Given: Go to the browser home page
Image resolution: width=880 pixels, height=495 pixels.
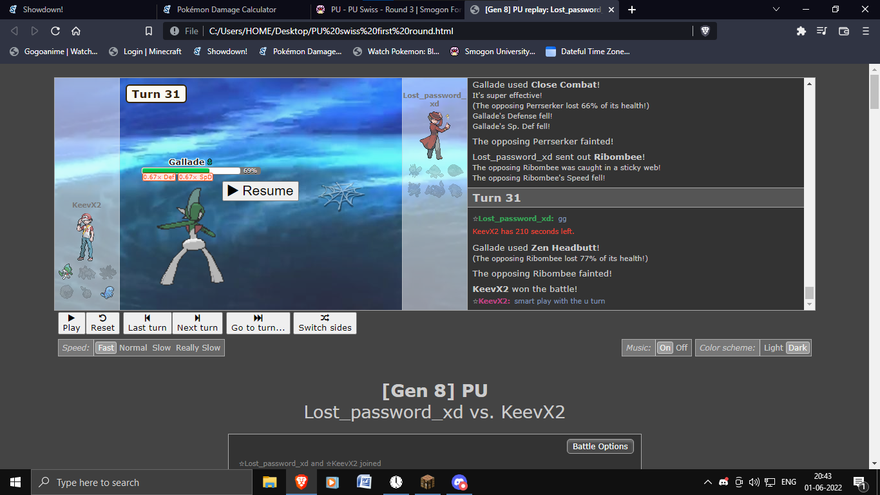Looking at the screenshot, I should (x=76, y=31).
